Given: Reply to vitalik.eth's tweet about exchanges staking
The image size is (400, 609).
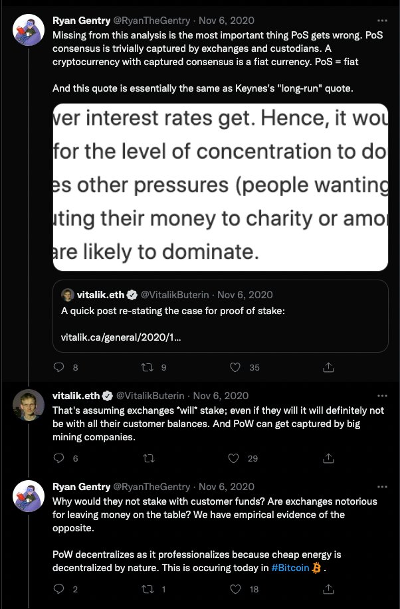Looking at the screenshot, I should click(58, 458).
